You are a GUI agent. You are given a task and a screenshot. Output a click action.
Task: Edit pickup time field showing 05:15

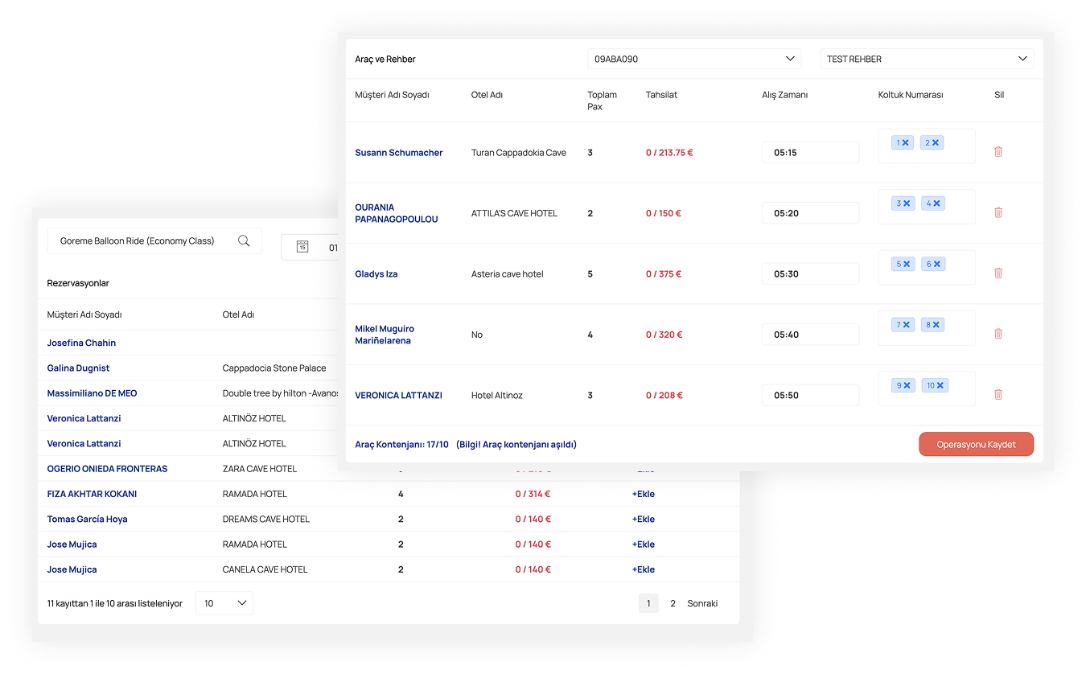[x=810, y=153]
